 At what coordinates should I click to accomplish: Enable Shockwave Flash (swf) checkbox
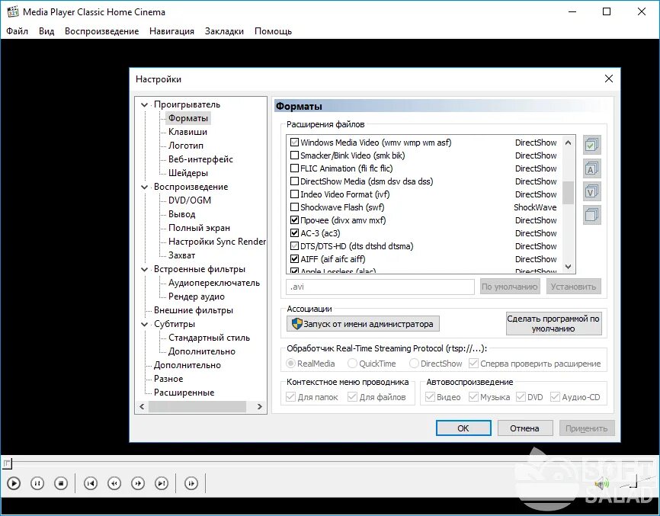click(x=295, y=207)
